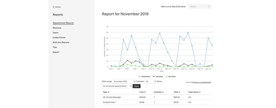Sort by Cost column arrows
This screenshot has width=276, height=108.
point(144,92)
